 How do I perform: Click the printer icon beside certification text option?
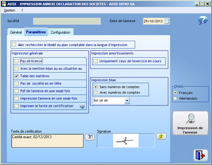82,106
